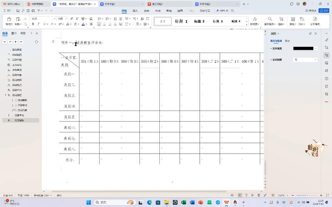The image size is (332, 207).
Task: Click the black text fill color swatch
Action: click(303, 48)
